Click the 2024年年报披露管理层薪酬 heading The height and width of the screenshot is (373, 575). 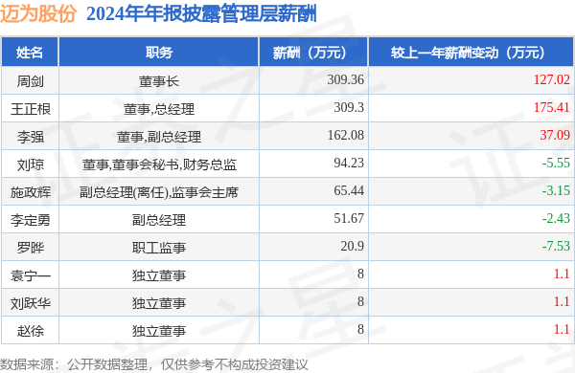point(201,14)
